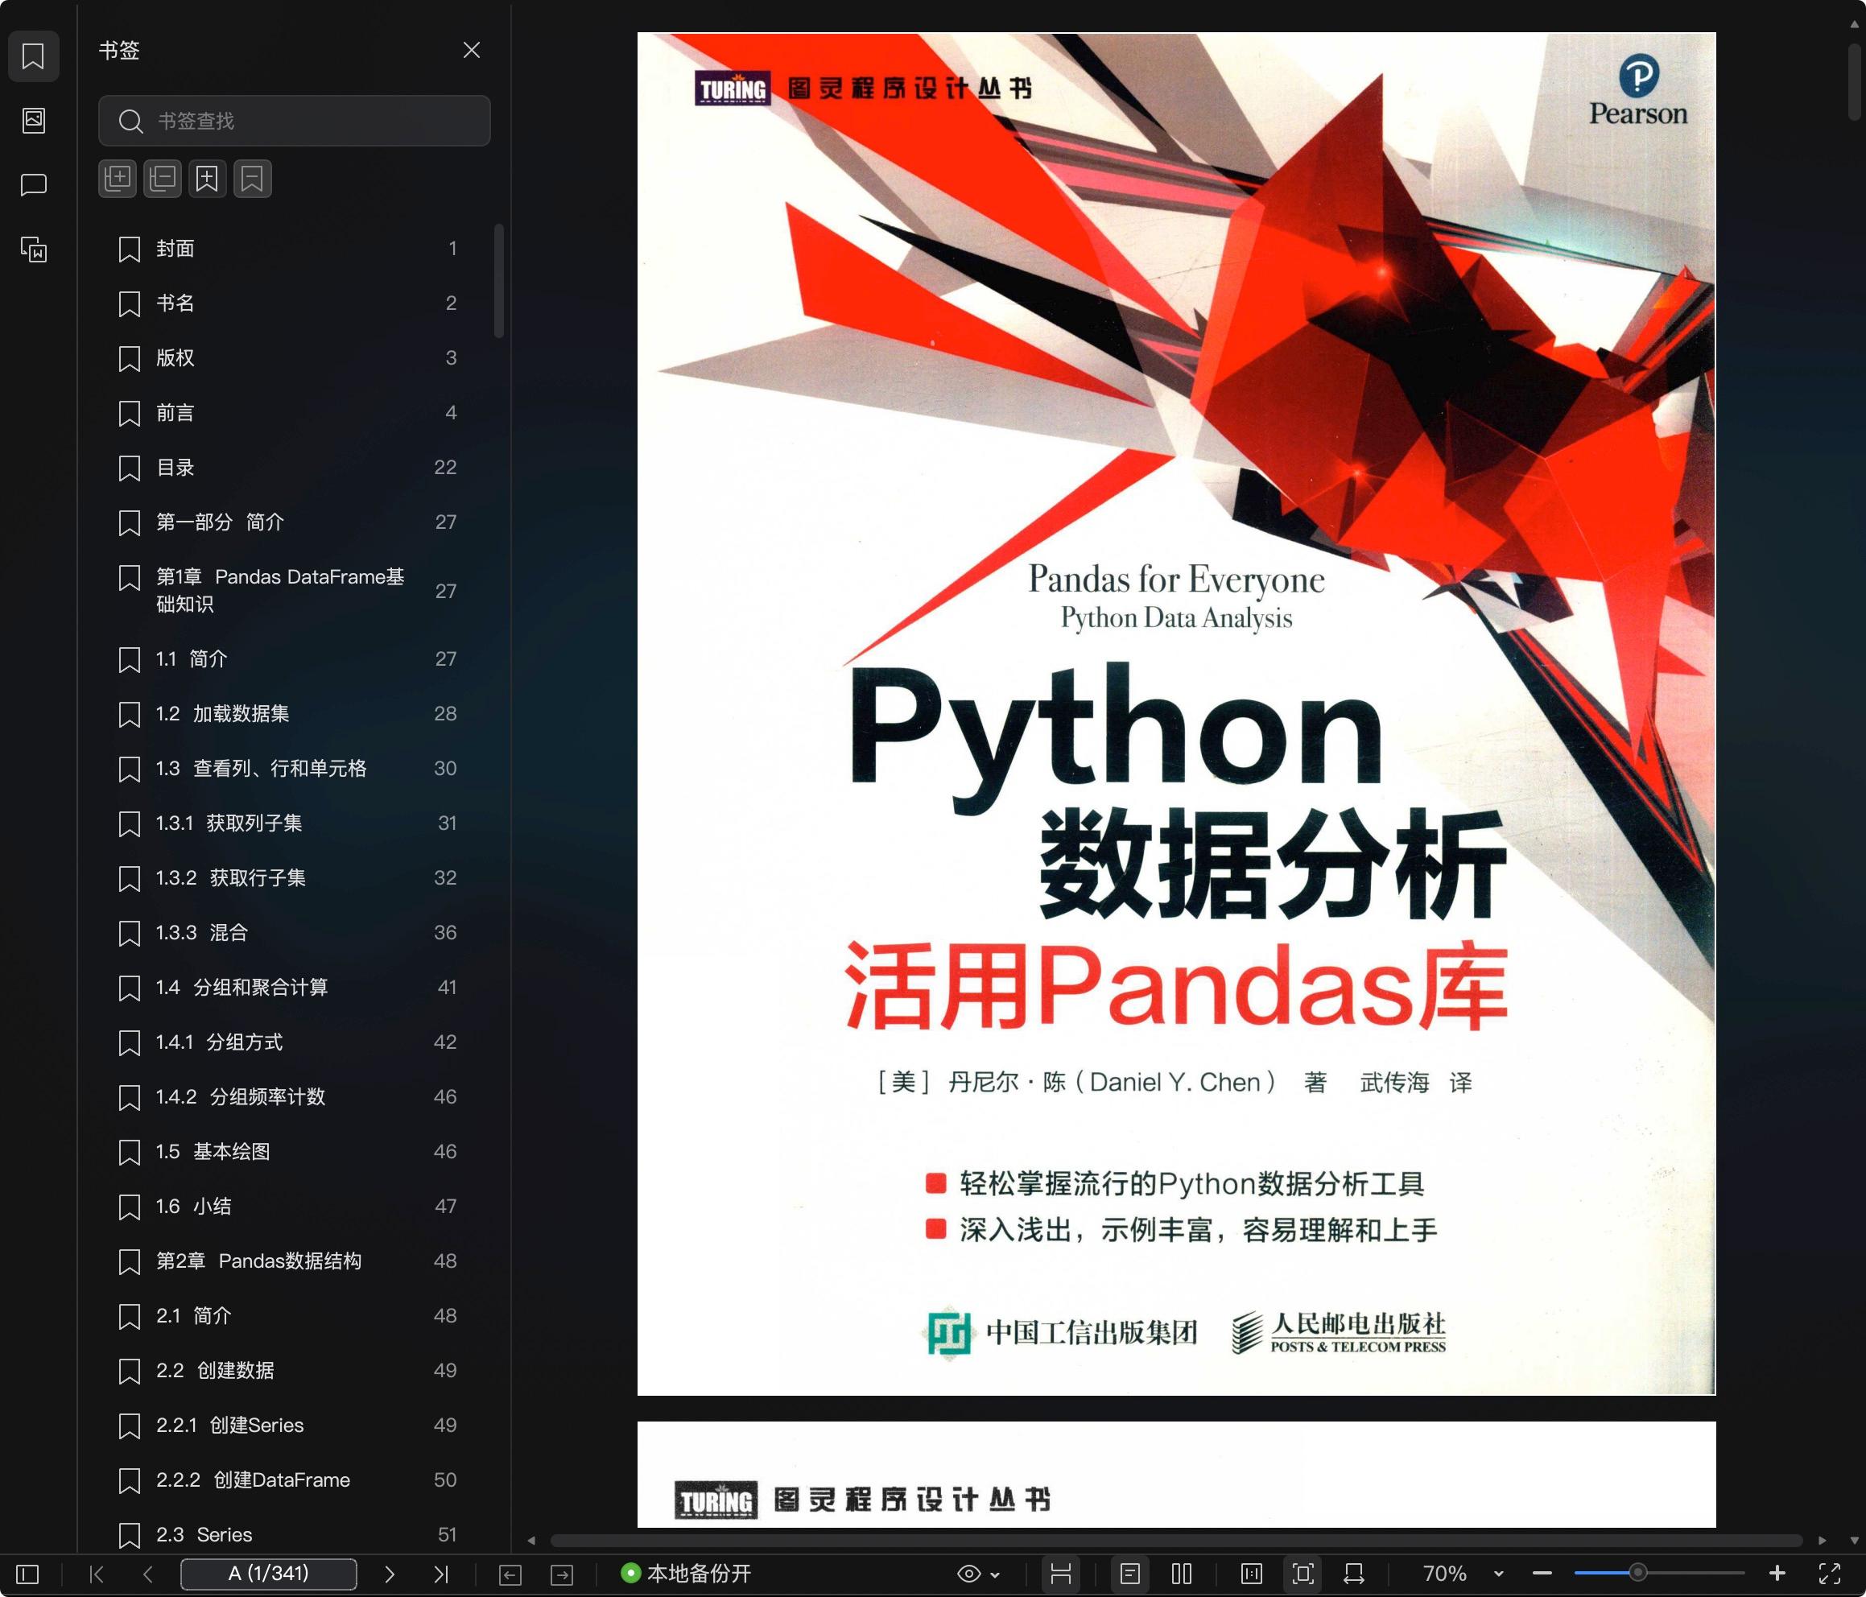
Task: Expand all bookmarks icon
Action: click(x=117, y=179)
